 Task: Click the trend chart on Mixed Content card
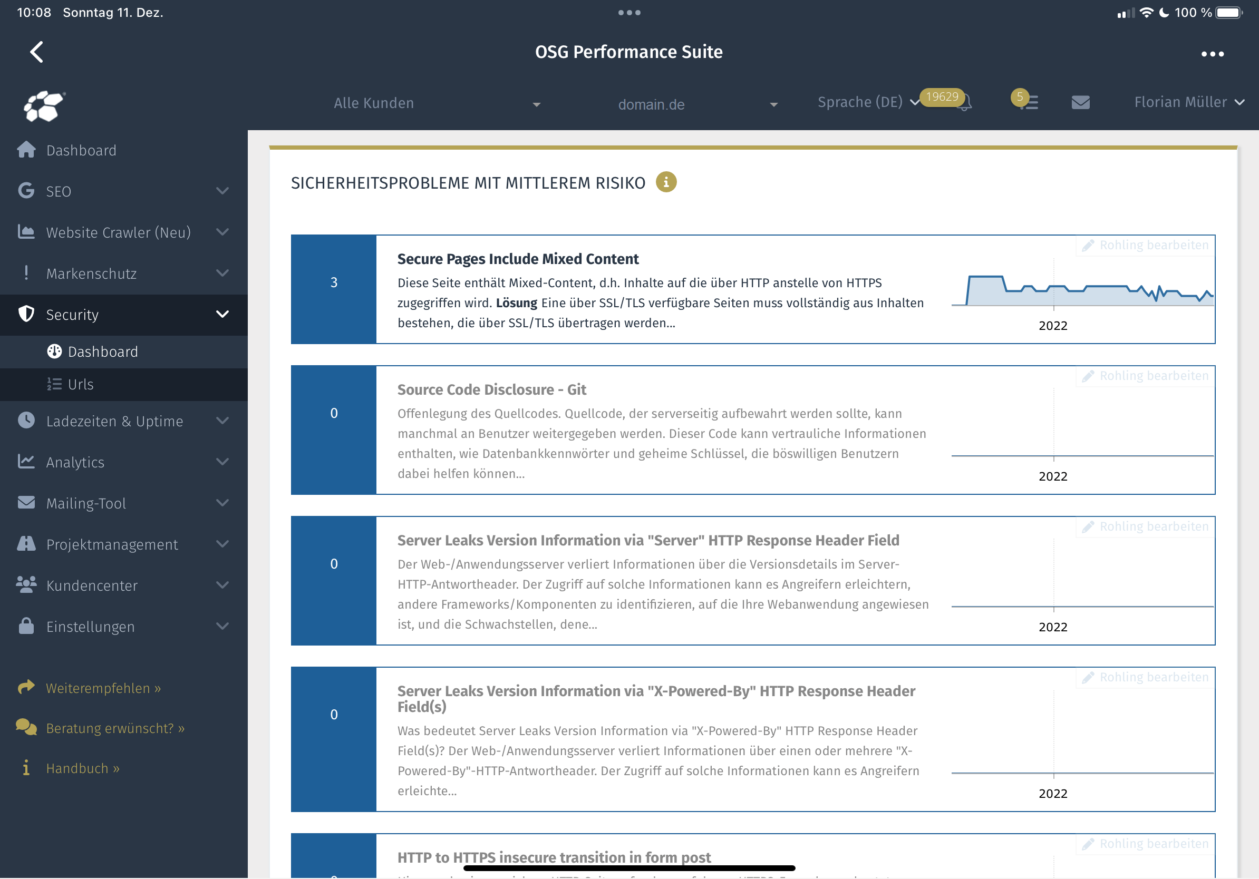(1082, 295)
